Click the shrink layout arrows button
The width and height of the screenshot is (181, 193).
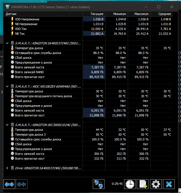tap(22, 184)
